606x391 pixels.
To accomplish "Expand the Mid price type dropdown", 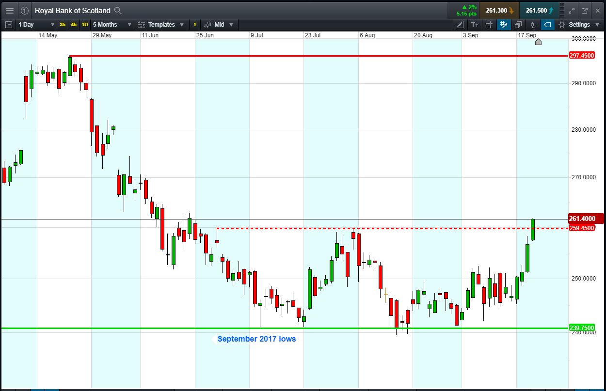I will pos(231,25).
